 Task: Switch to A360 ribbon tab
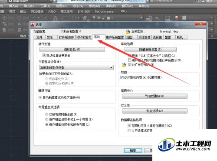52,11
